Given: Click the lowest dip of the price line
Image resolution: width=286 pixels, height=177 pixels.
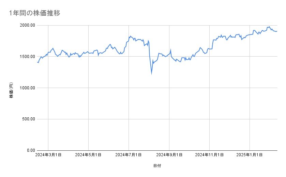Looking at the screenshot, I should click(x=152, y=73).
